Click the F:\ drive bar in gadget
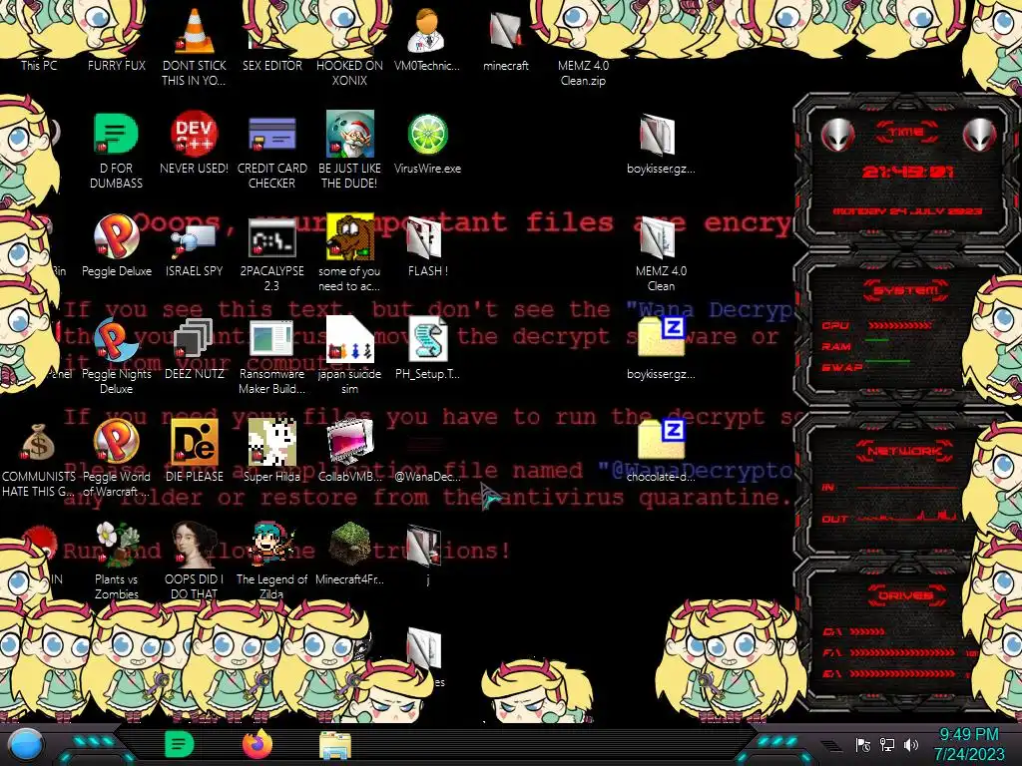1022x766 pixels. pos(902,652)
